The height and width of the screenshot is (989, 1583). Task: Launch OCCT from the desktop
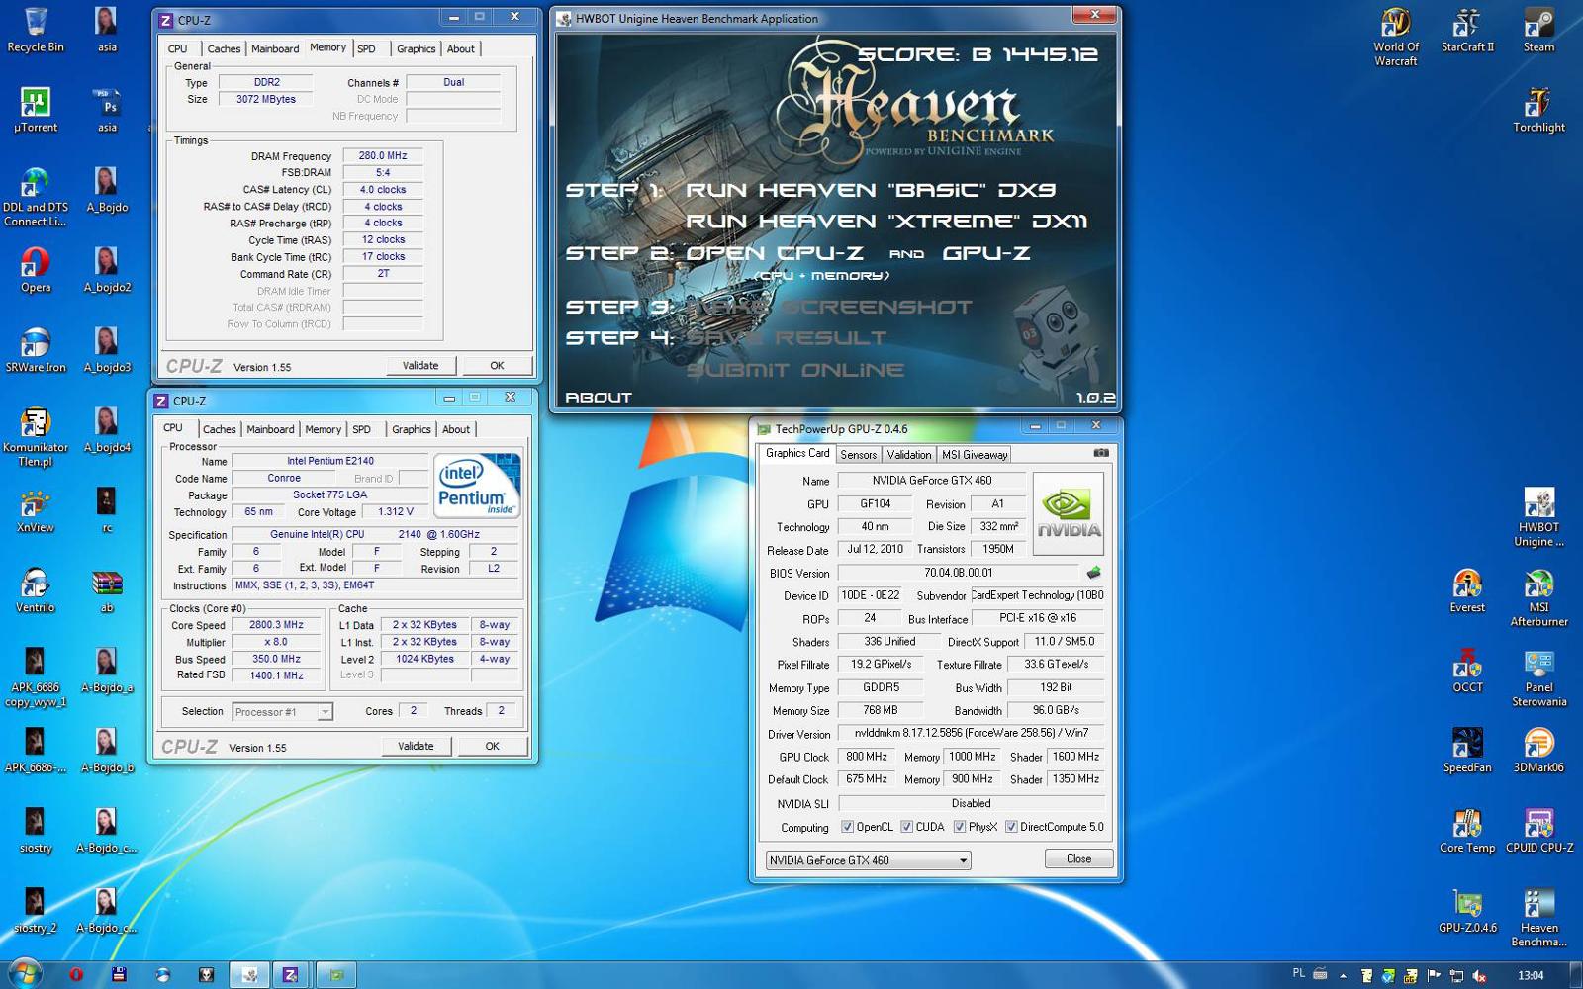(x=1467, y=670)
